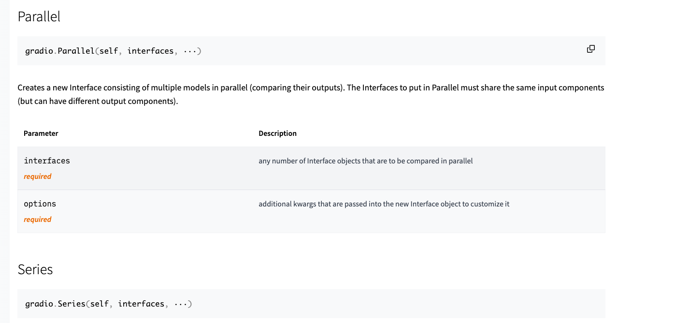Click the Series section heading
Image resolution: width=675 pixels, height=323 pixels.
(x=35, y=269)
